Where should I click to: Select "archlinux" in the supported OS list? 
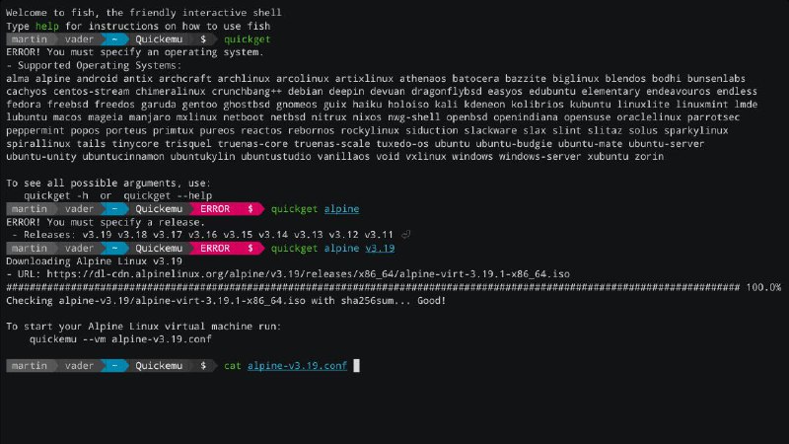tap(244, 79)
